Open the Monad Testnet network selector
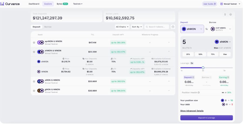Screen dimensions: 243x124 tap(230, 4)
